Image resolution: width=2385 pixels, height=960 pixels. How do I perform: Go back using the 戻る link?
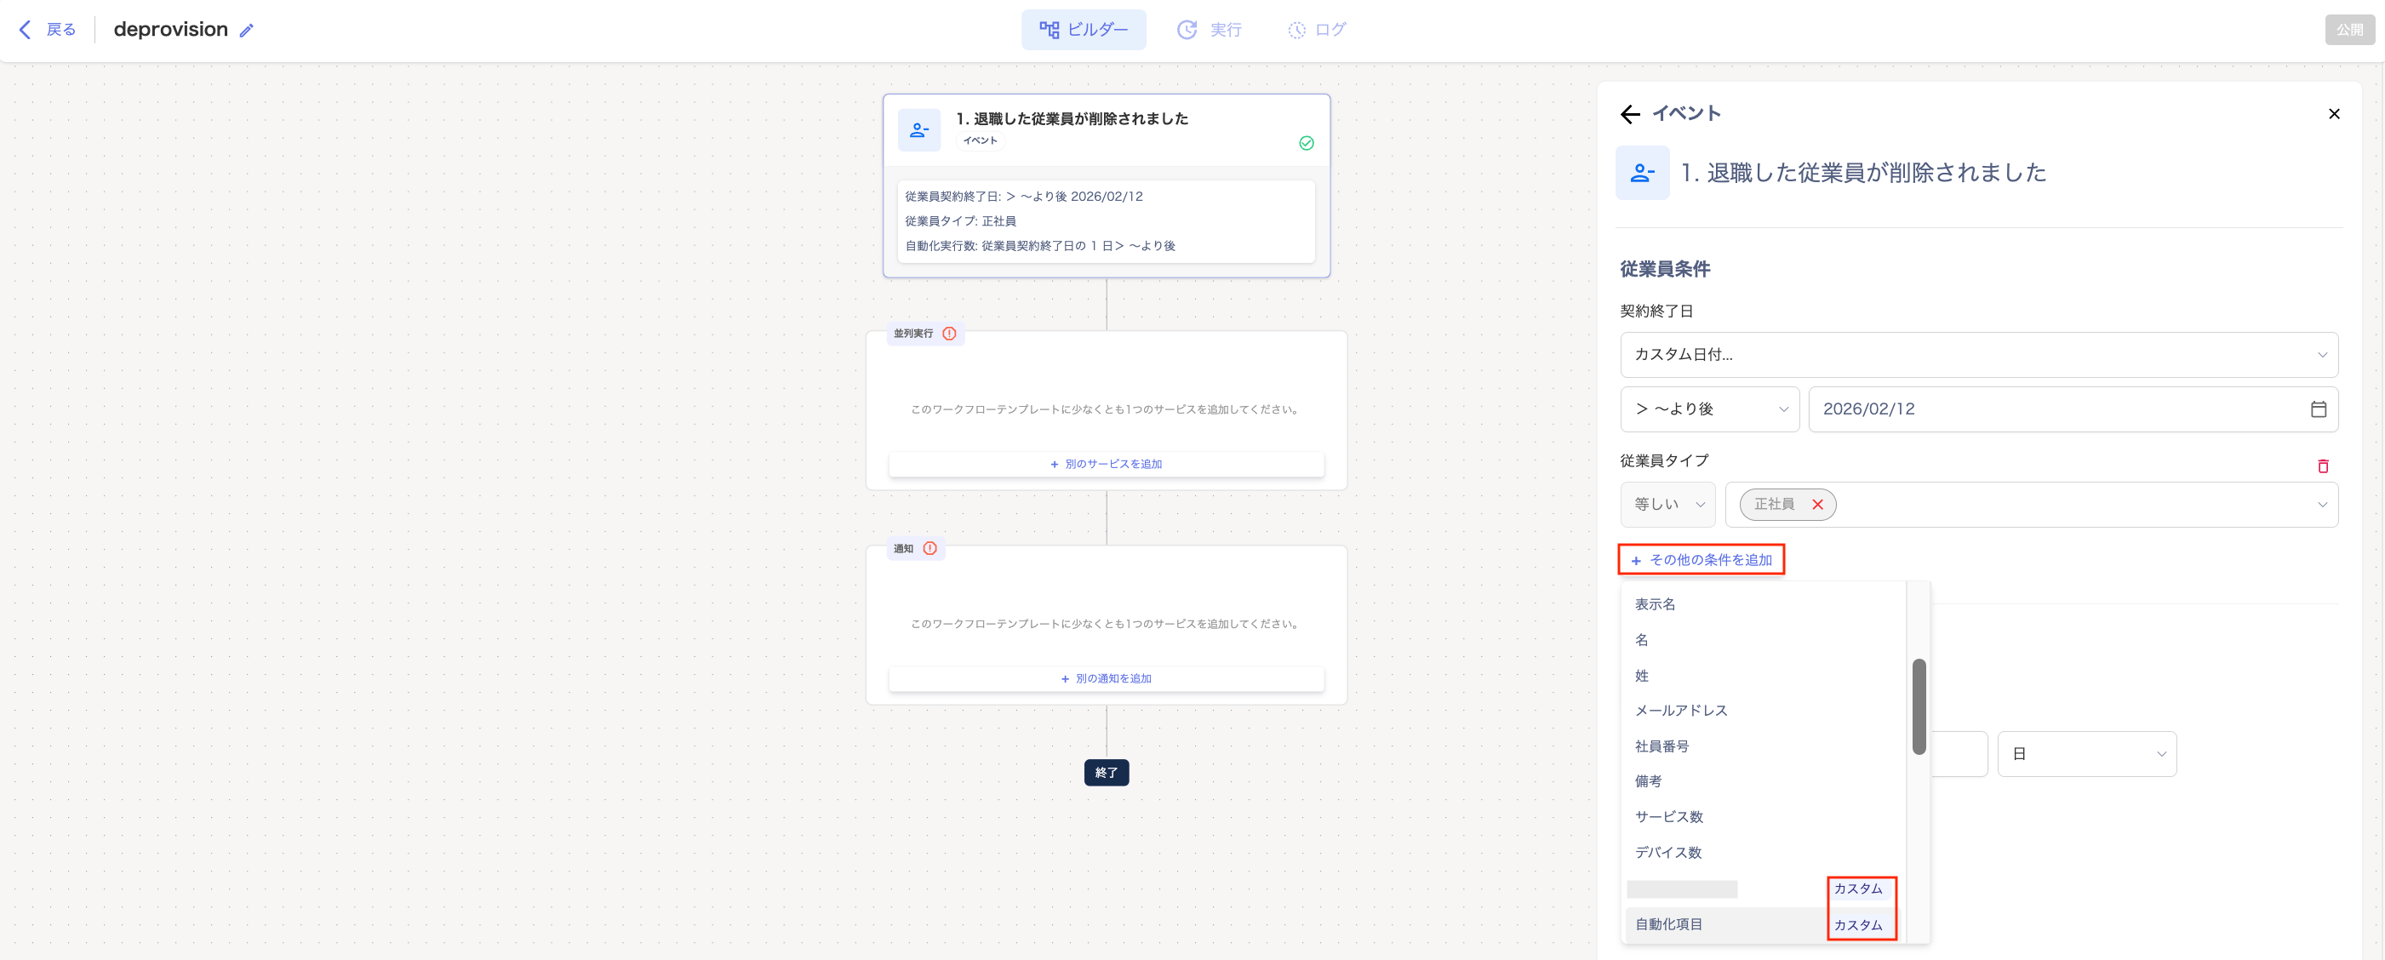coord(61,30)
